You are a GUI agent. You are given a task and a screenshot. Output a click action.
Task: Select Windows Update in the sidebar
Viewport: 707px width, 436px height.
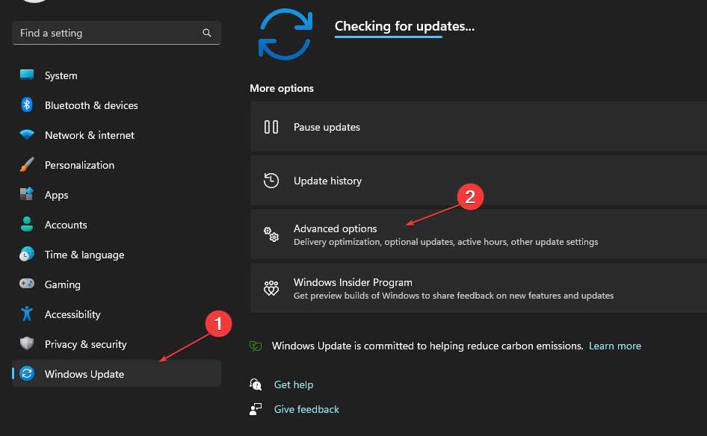(x=84, y=374)
